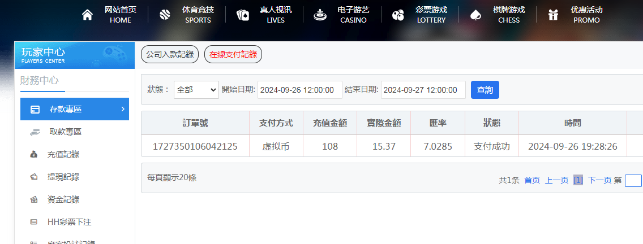Click the 開始日期 start date field

point(299,90)
